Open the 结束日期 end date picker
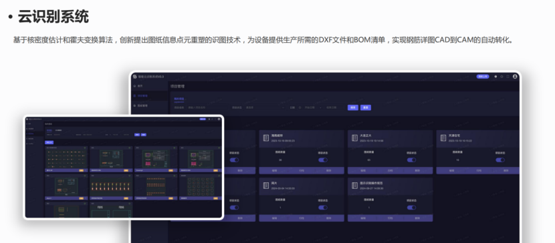This screenshot has height=243, width=555. pyautogui.click(x=331, y=107)
